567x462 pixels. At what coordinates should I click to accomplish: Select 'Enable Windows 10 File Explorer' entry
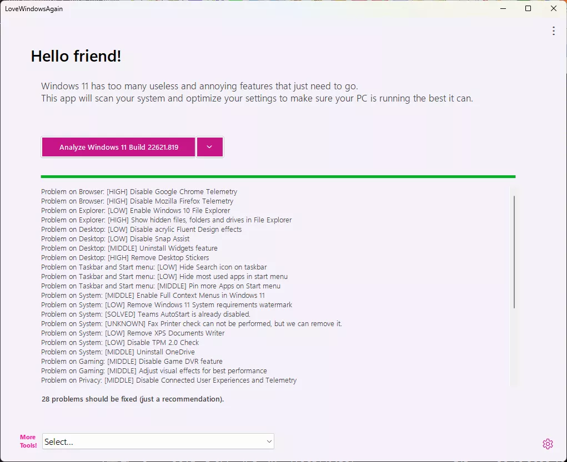(x=136, y=211)
